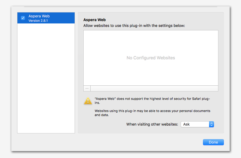Click the bold Aspera Web heading
Screen dimensions: 241x158
[95, 20]
